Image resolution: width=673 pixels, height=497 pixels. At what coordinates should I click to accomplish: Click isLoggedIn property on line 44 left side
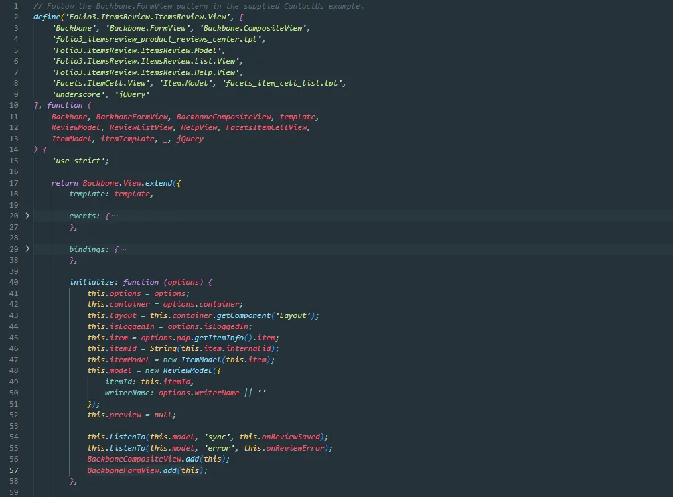[x=132, y=326]
